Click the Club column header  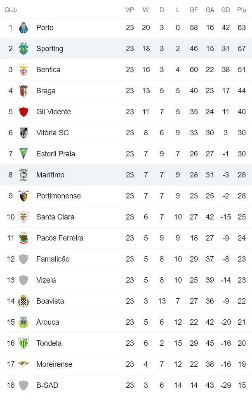coord(11,10)
